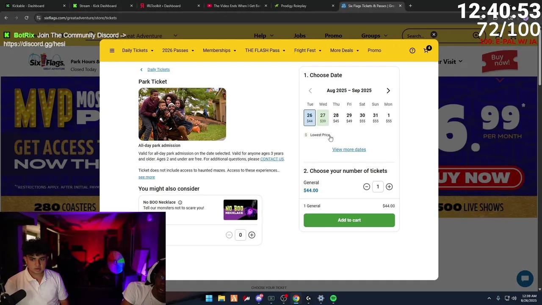Add one No BOO Necklace

pyautogui.click(x=252, y=235)
